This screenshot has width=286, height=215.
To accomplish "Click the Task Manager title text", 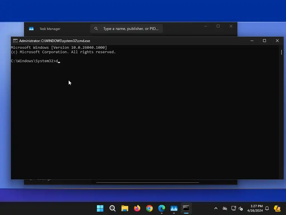I will 50,29.
